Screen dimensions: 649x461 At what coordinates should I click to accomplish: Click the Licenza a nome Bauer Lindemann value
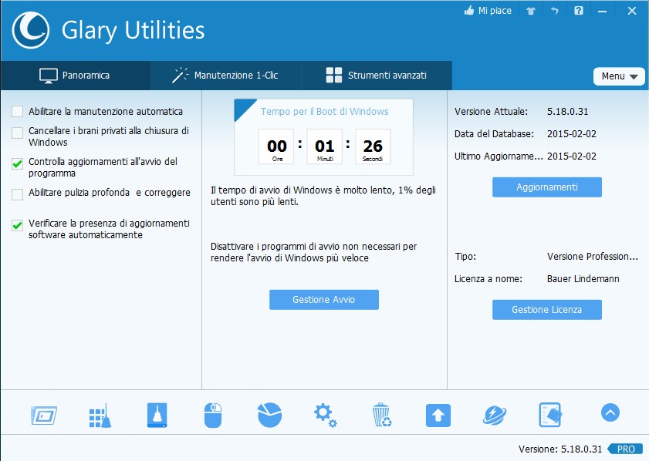click(x=583, y=279)
